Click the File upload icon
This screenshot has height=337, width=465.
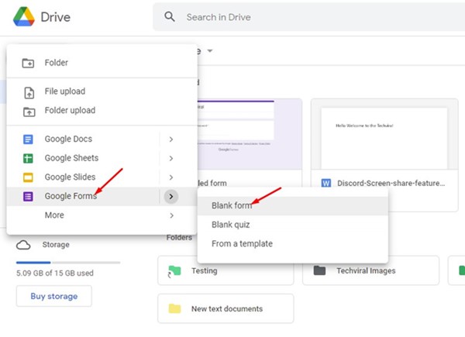point(29,92)
